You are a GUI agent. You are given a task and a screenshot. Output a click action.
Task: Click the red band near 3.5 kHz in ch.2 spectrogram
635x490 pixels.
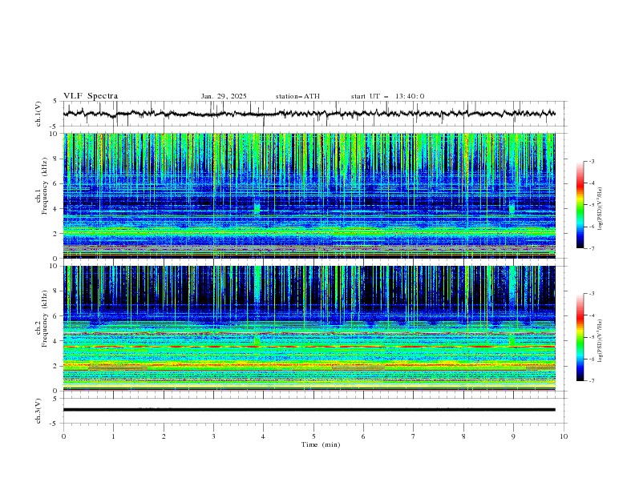(x=309, y=347)
